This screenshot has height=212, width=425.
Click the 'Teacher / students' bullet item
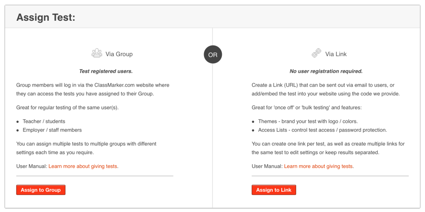coord(44,121)
